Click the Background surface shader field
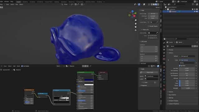 tap(187, 56)
